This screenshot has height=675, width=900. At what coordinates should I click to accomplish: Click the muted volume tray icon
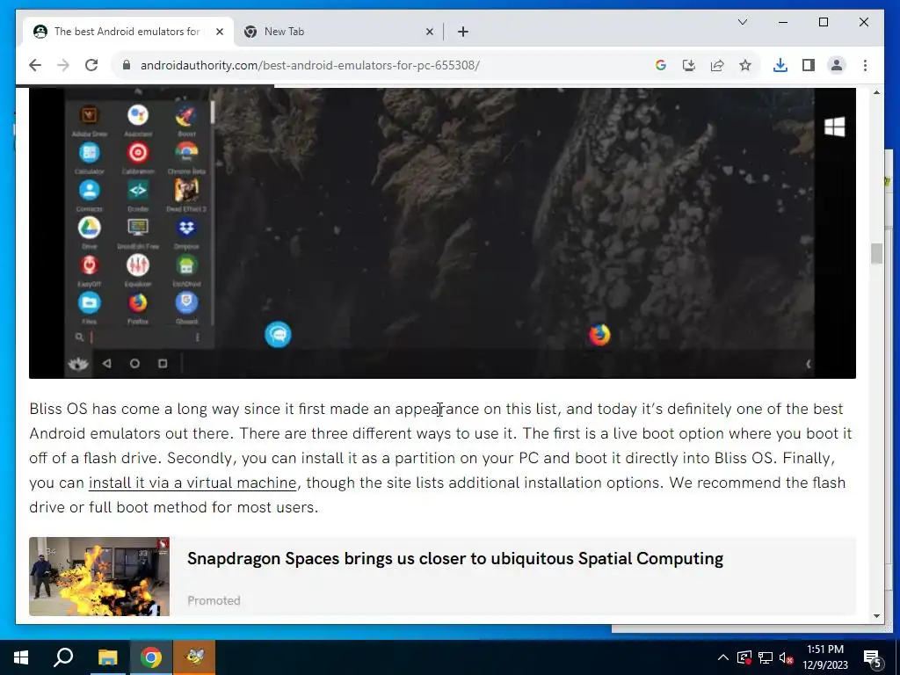coord(787,657)
